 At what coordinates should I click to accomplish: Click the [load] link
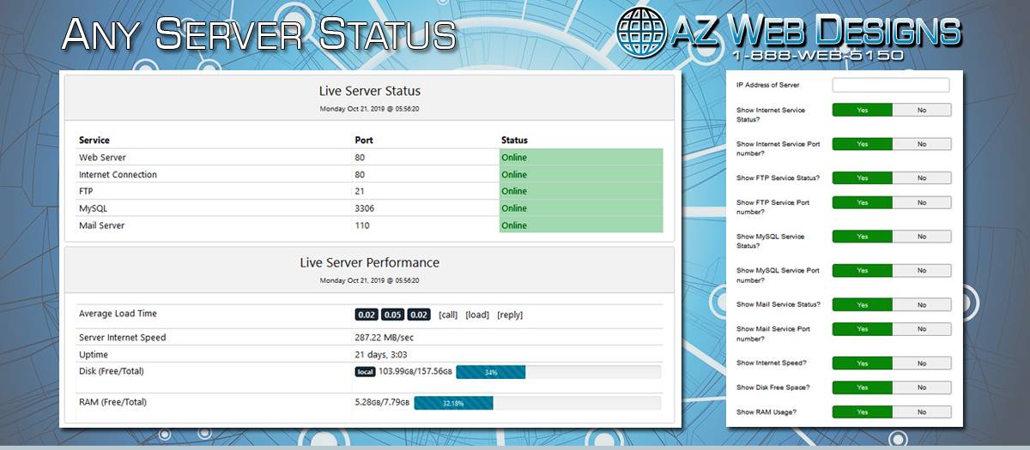pos(477,315)
